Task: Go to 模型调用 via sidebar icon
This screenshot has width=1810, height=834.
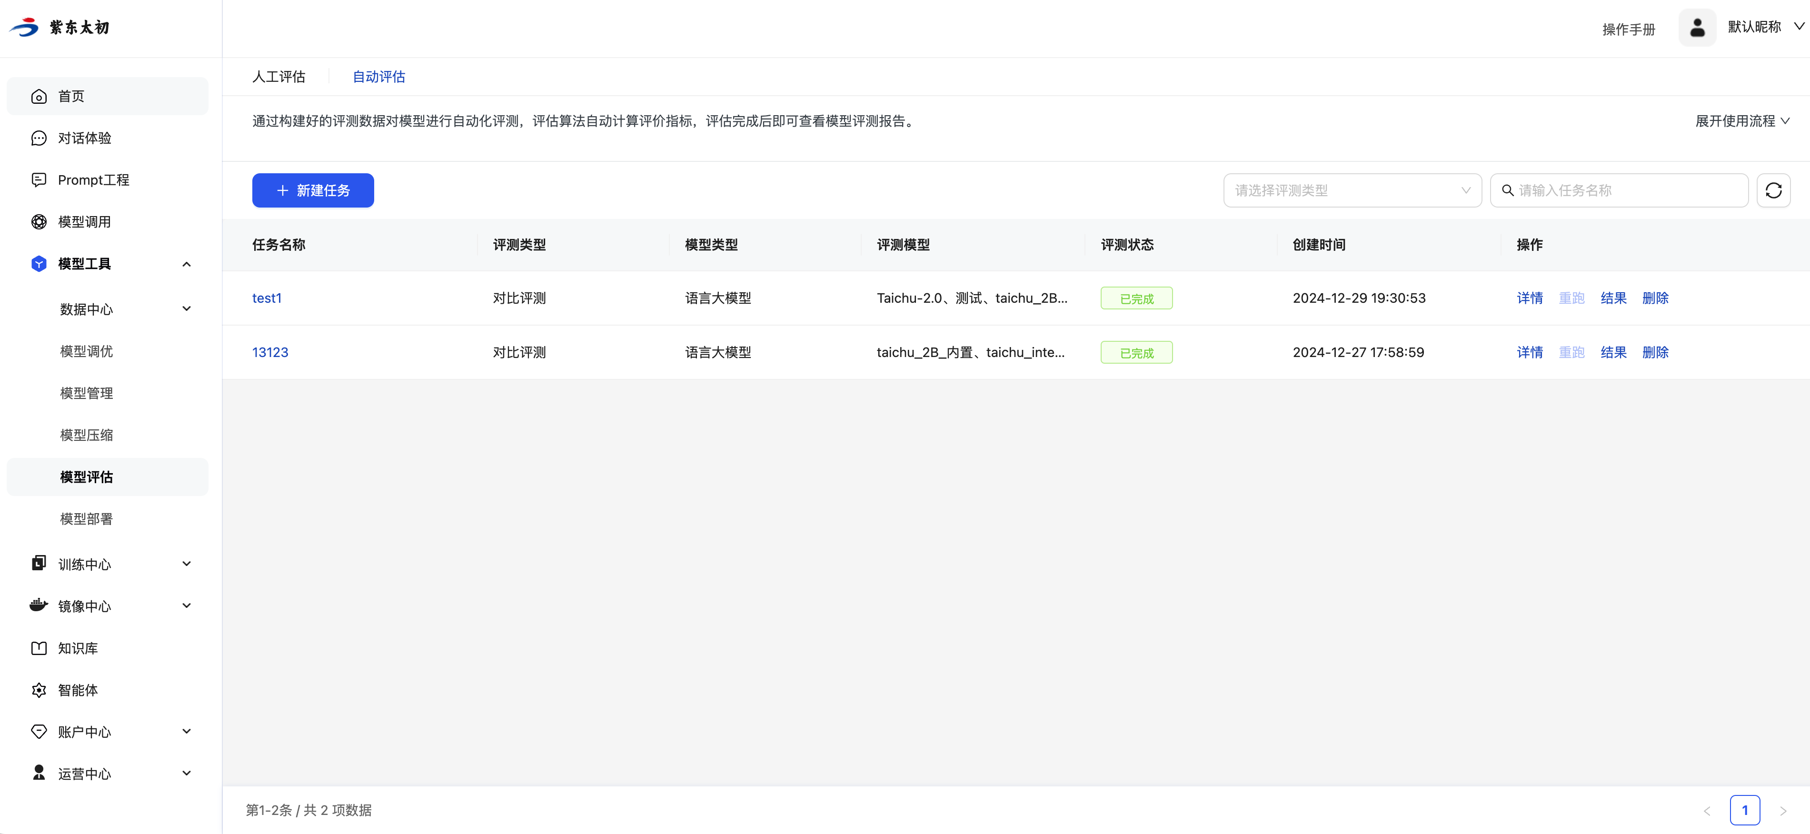Action: 39,222
